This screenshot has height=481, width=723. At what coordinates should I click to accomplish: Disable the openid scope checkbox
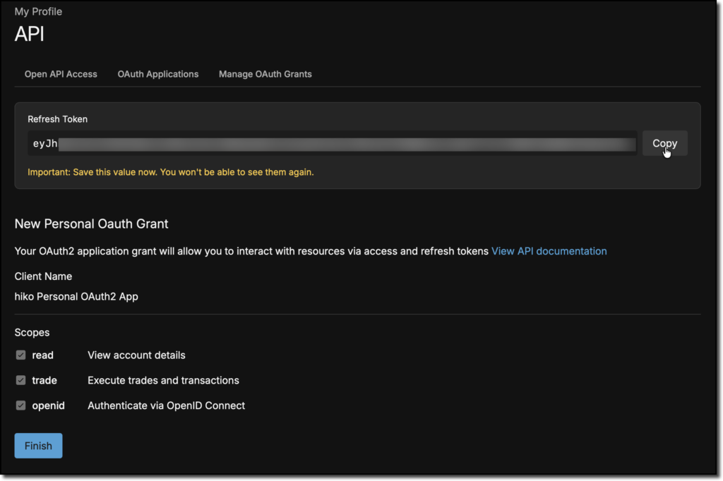click(21, 406)
